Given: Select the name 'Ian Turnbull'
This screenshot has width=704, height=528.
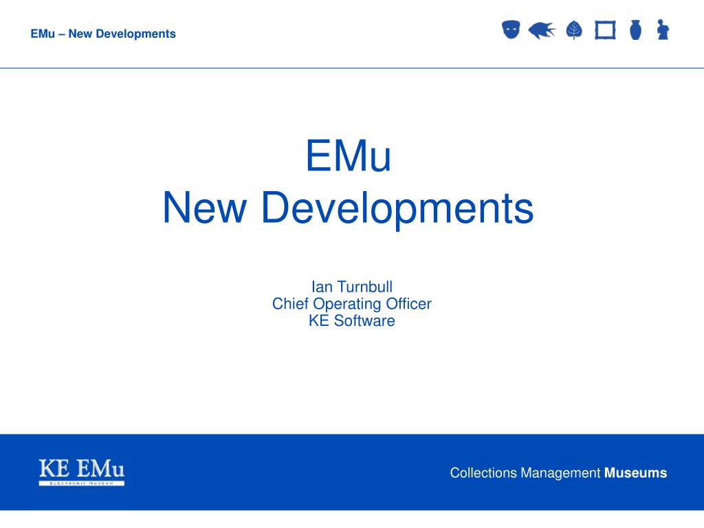Looking at the screenshot, I should (x=352, y=287).
